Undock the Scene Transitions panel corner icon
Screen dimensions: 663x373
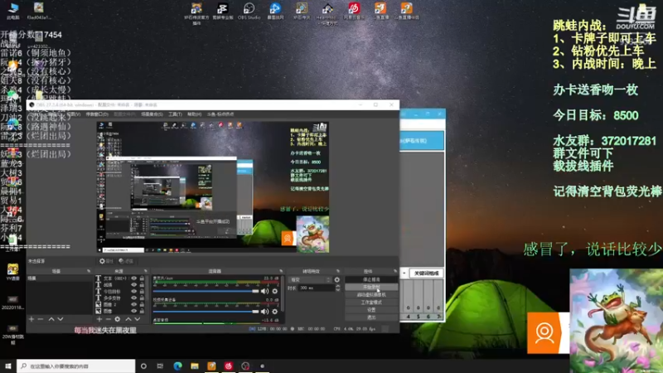pos(338,271)
